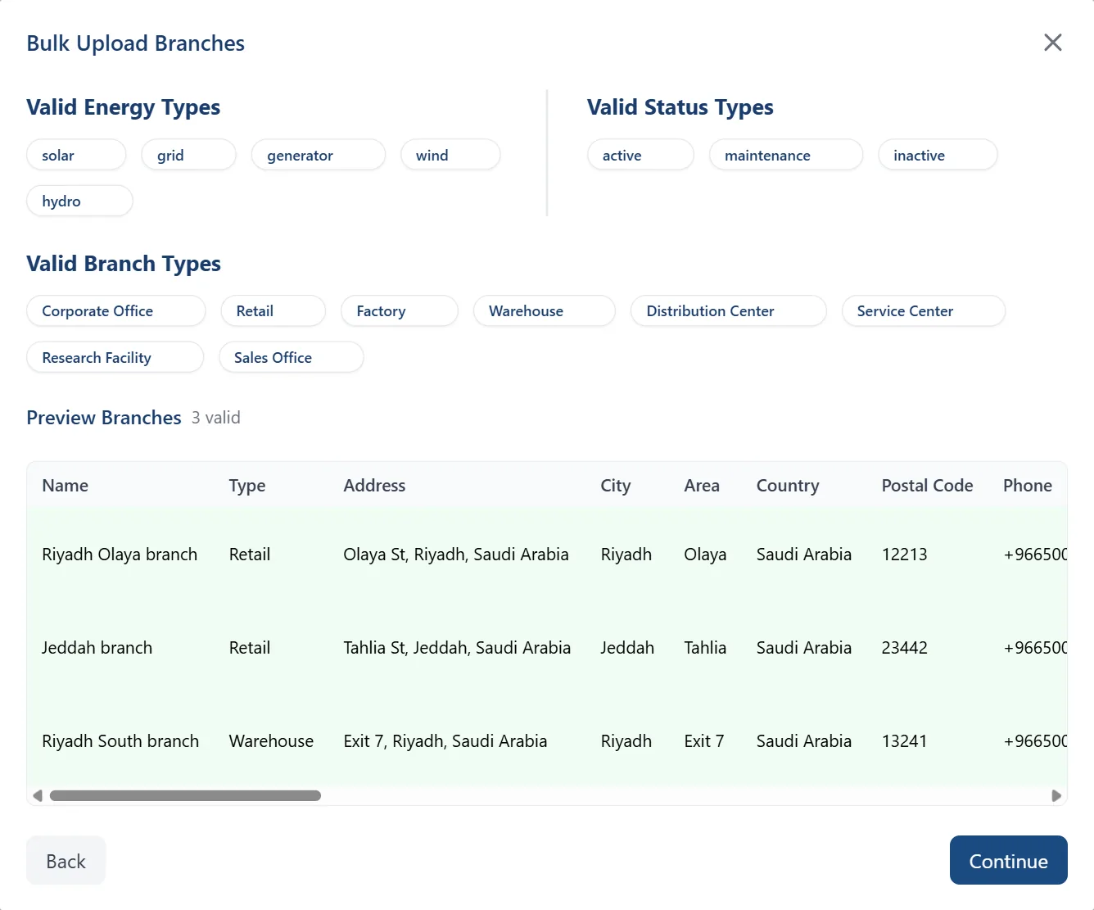Select the Riyadh Olaya branch name cell
The width and height of the screenshot is (1094, 910).
tap(120, 554)
